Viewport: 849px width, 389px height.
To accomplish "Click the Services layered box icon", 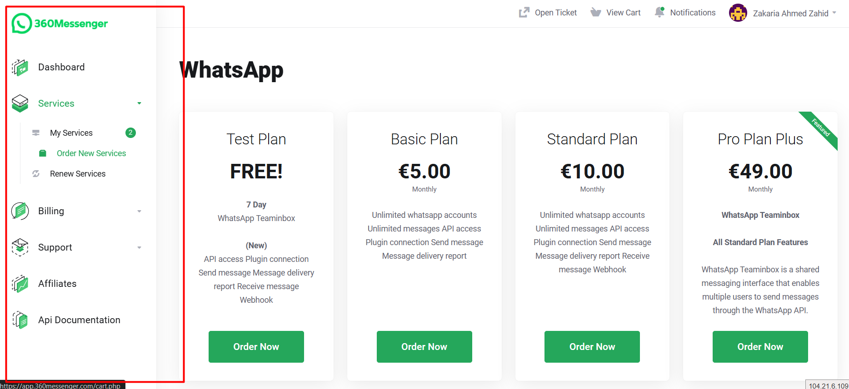I will click(20, 103).
